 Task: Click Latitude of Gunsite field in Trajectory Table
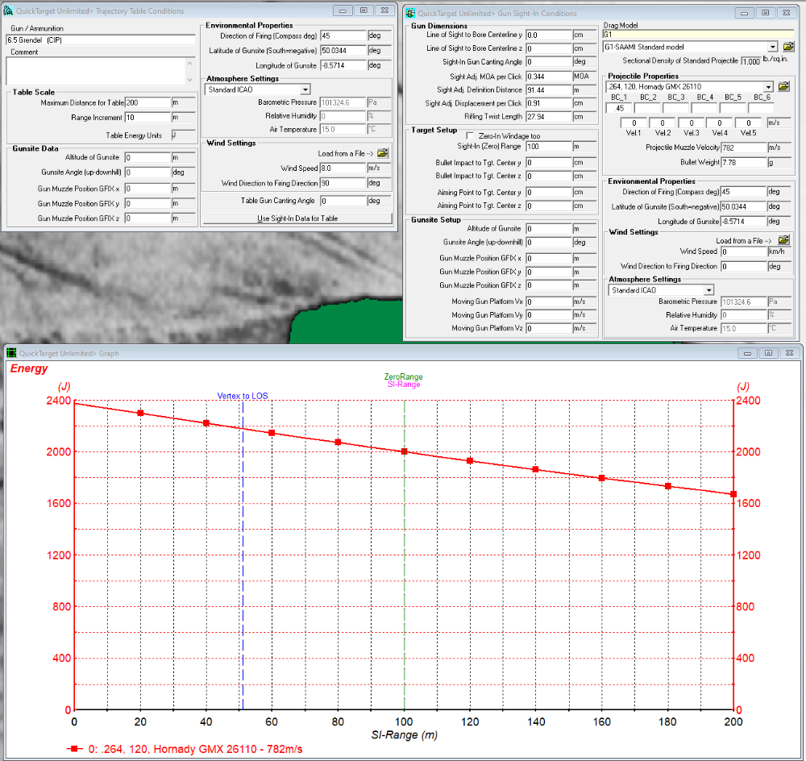343,51
